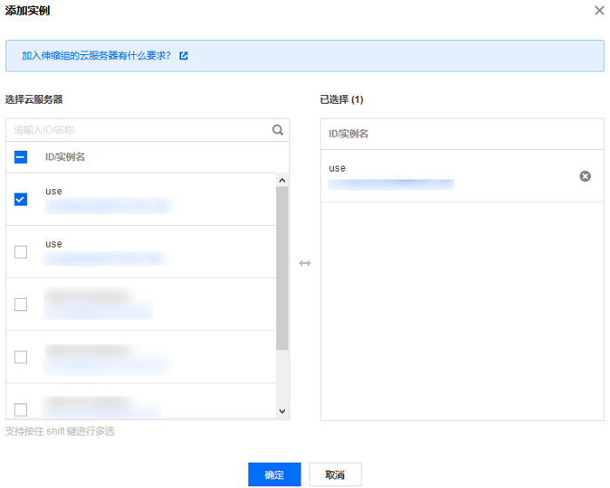Click the external link icon beside requirements text
This screenshot has width=610, height=488.
[184, 56]
